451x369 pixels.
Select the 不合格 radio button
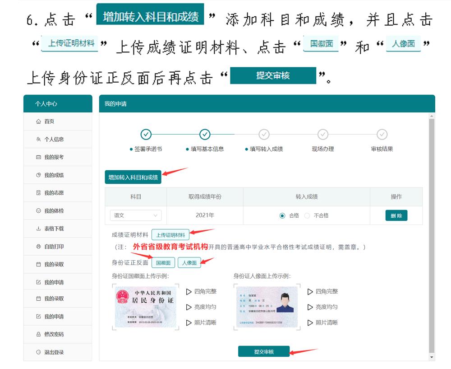[x=307, y=215]
